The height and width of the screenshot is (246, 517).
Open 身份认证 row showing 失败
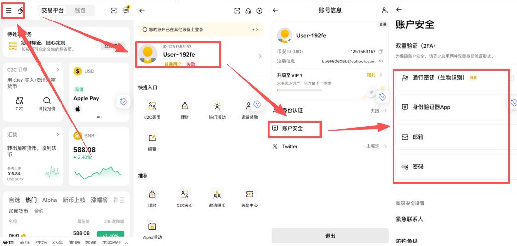(330, 110)
